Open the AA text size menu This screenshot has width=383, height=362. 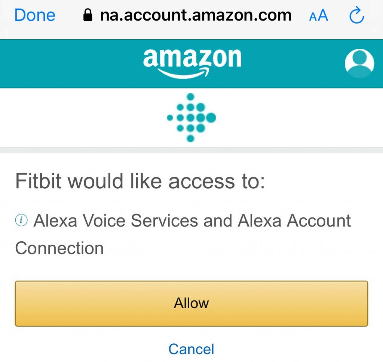318,16
